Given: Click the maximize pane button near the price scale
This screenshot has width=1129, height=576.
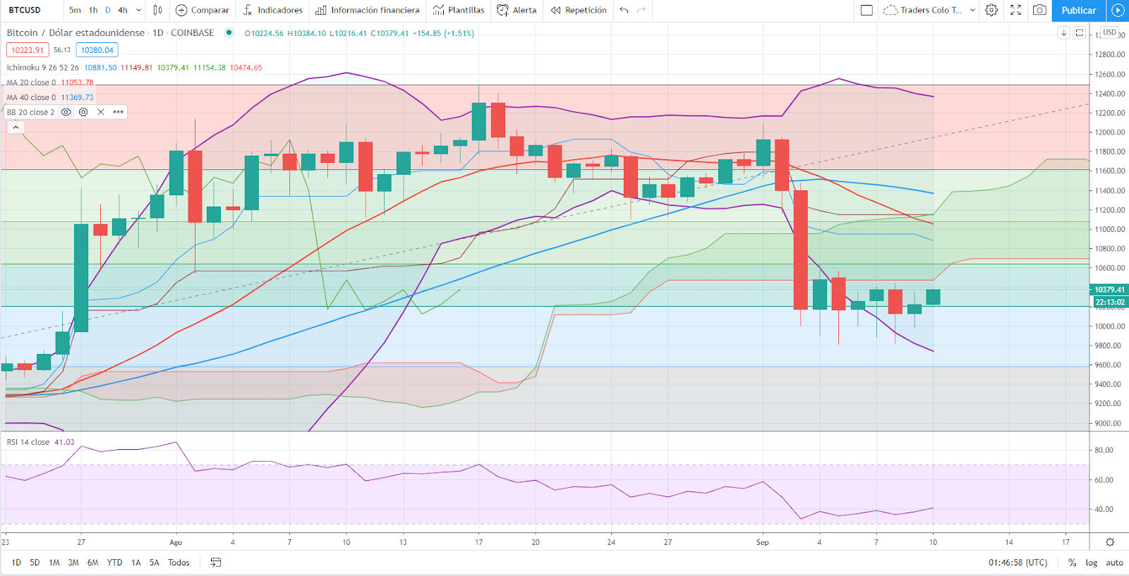Looking at the screenshot, I should point(1080,33).
